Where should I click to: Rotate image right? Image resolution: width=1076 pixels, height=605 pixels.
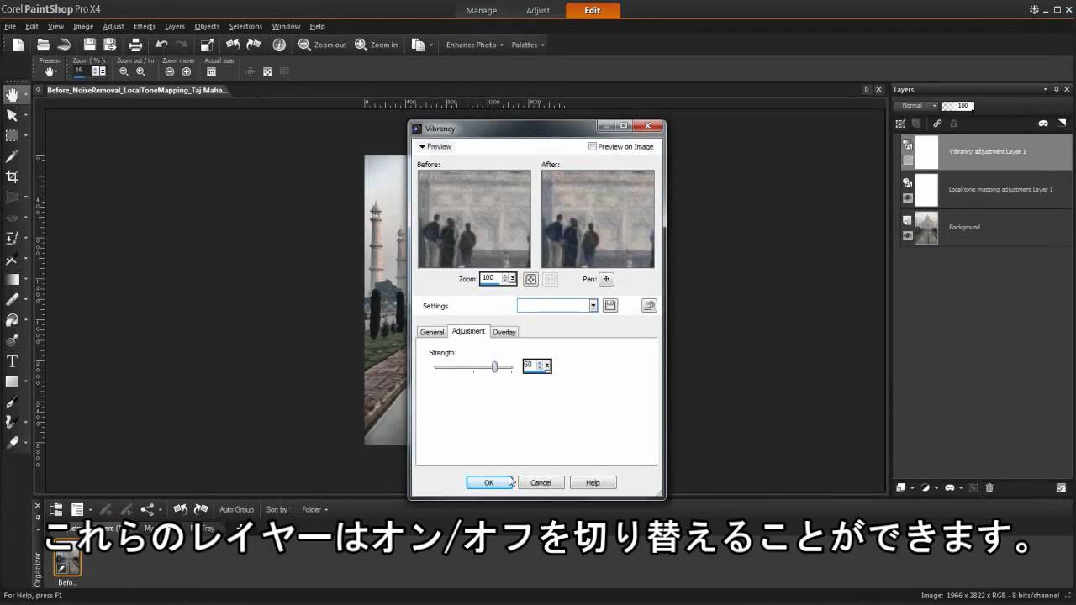252,45
